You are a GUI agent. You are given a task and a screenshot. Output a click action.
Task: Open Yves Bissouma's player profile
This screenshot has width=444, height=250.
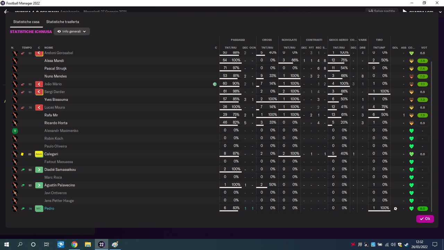[x=56, y=100]
